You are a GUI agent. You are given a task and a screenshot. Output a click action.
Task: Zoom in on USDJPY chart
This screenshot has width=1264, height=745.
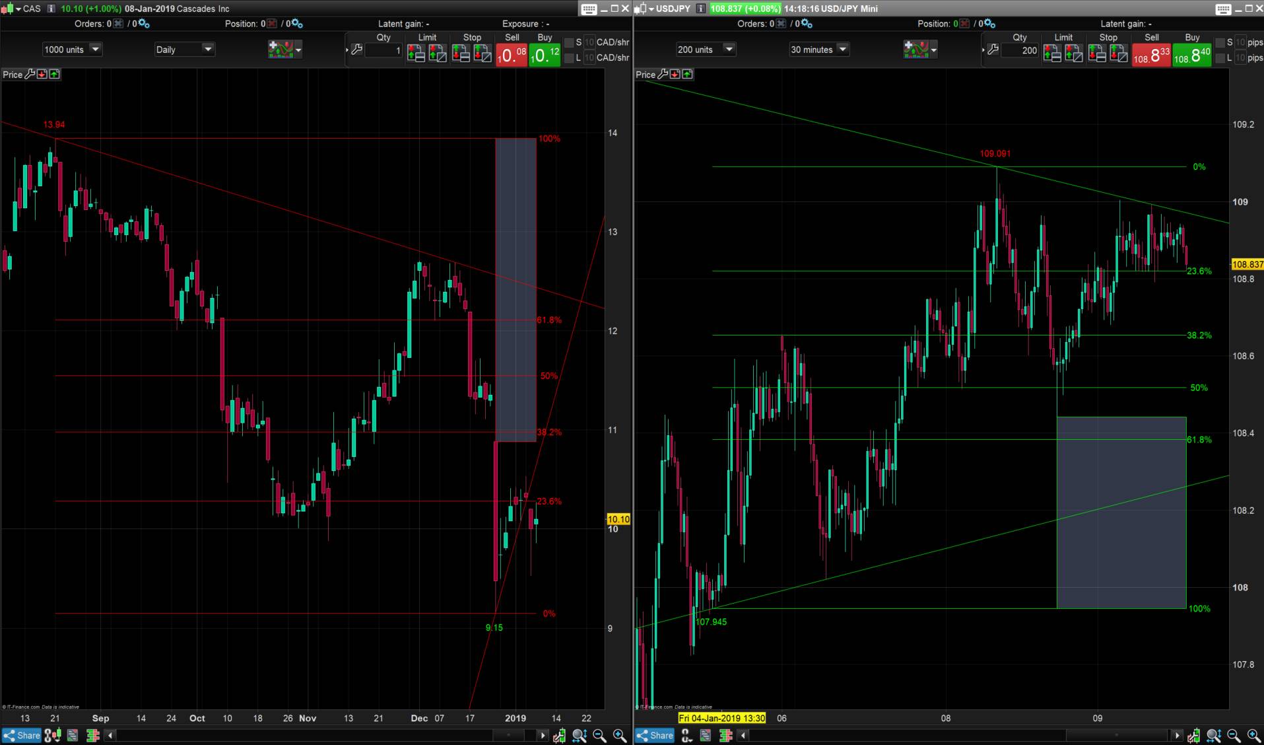tap(1253, 735)
